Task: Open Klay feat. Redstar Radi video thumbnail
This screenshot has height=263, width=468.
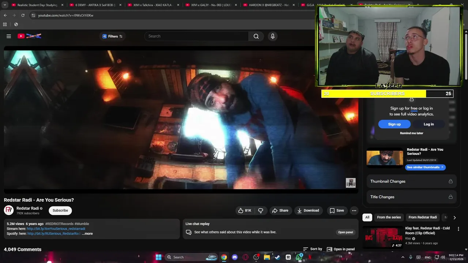Action: click(x=382, y=237)
